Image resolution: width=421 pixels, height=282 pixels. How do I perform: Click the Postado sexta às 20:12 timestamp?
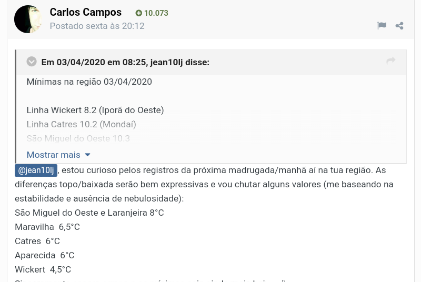97,26
